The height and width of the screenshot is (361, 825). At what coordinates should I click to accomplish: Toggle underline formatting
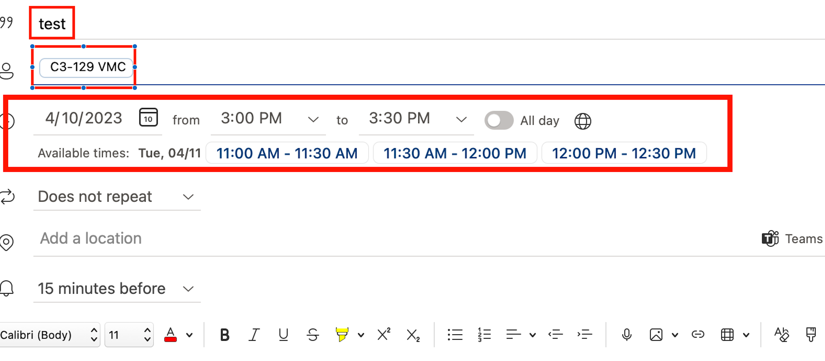(x=283, y=335)
